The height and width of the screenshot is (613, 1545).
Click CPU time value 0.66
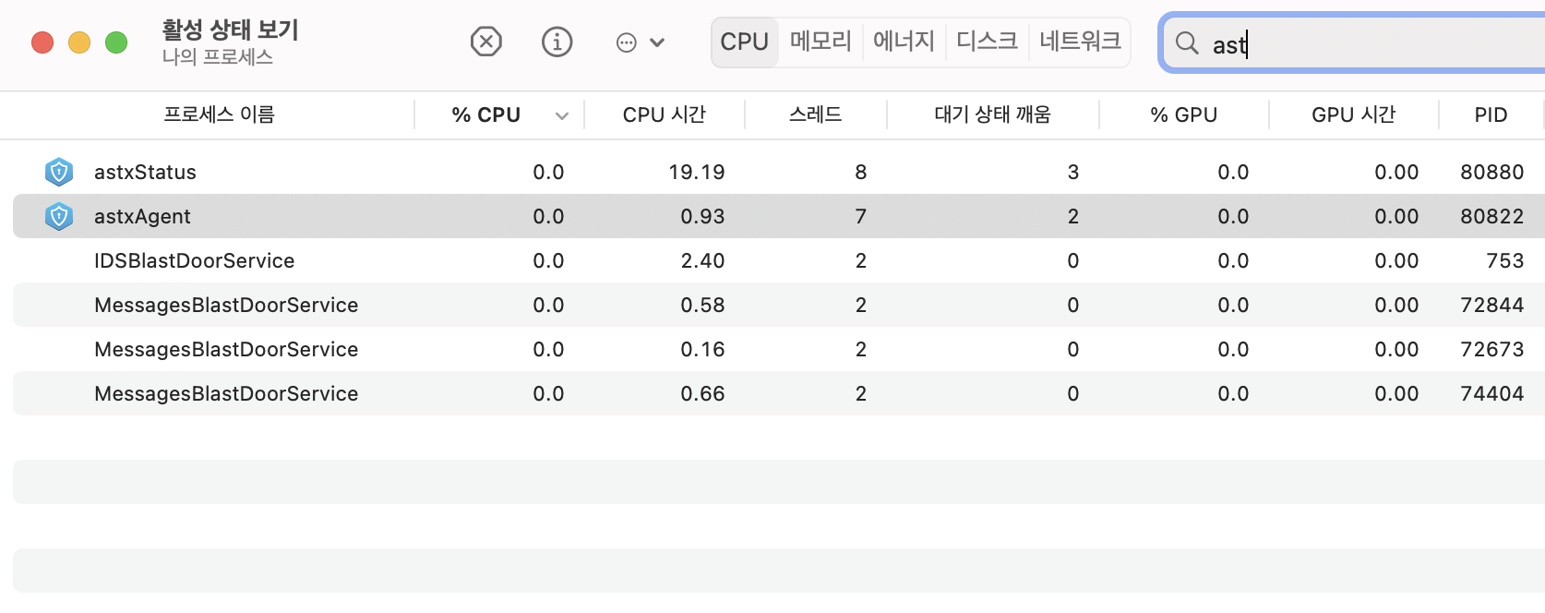(x=702, y=393)
